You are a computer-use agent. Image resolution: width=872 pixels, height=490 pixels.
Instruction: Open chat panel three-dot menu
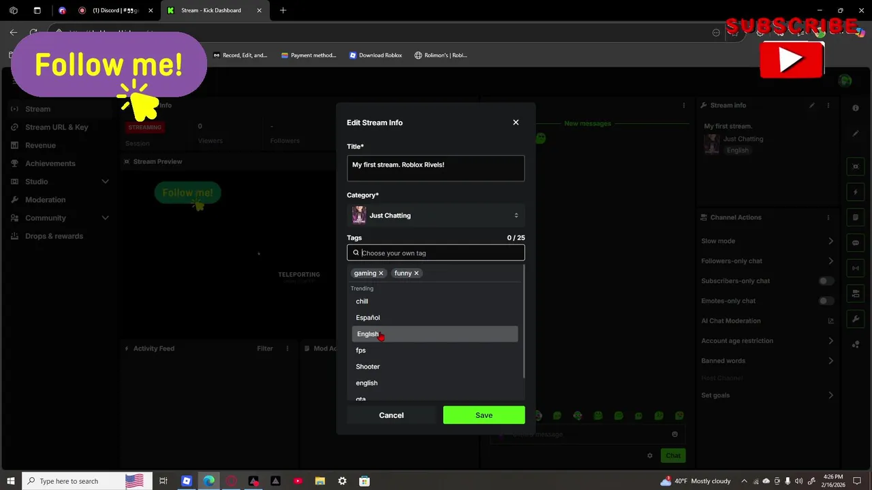[x=683, y=105]
